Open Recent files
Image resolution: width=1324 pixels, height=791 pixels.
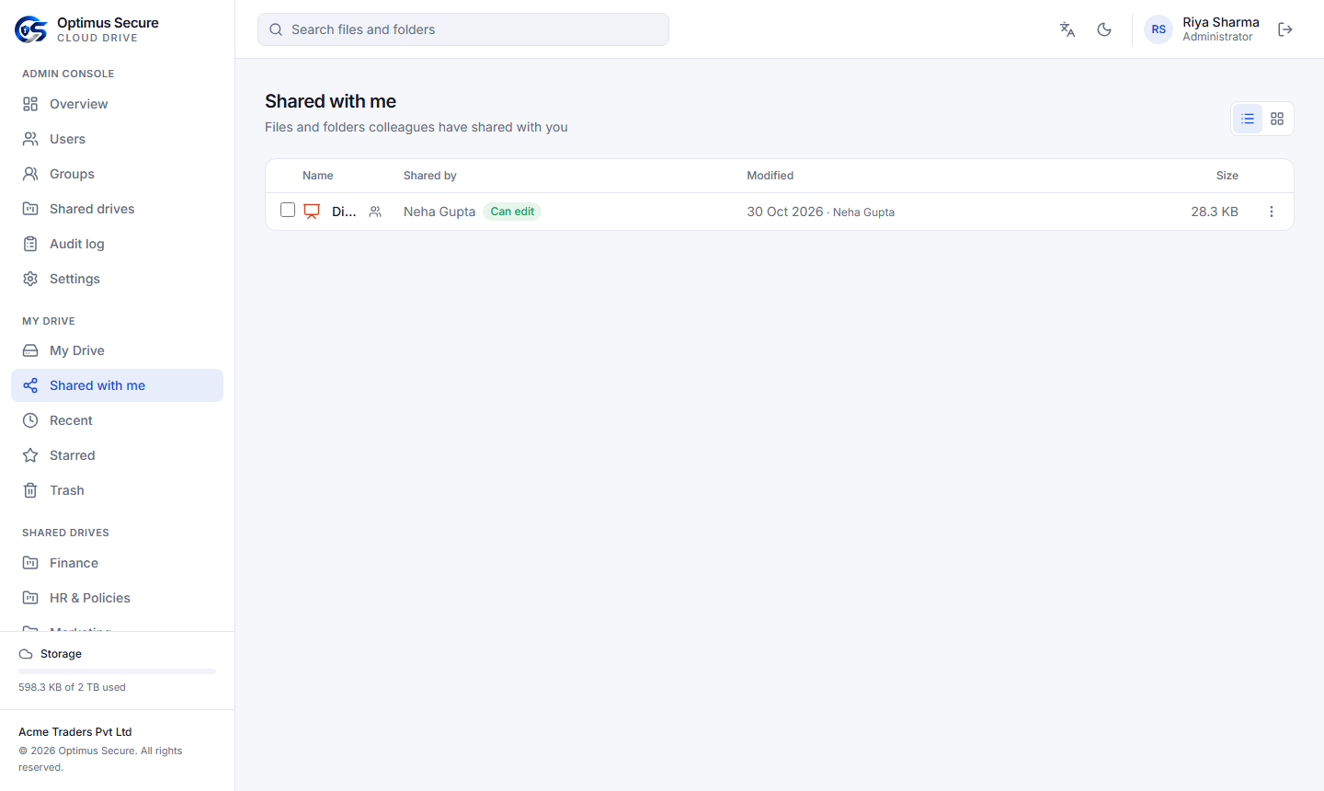click(x=118, y=420)
